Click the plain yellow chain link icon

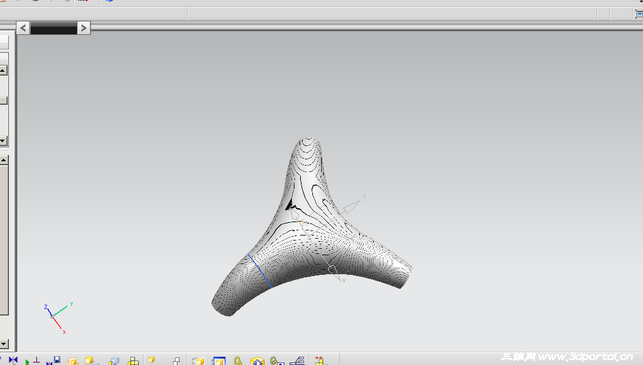point(238,361)
